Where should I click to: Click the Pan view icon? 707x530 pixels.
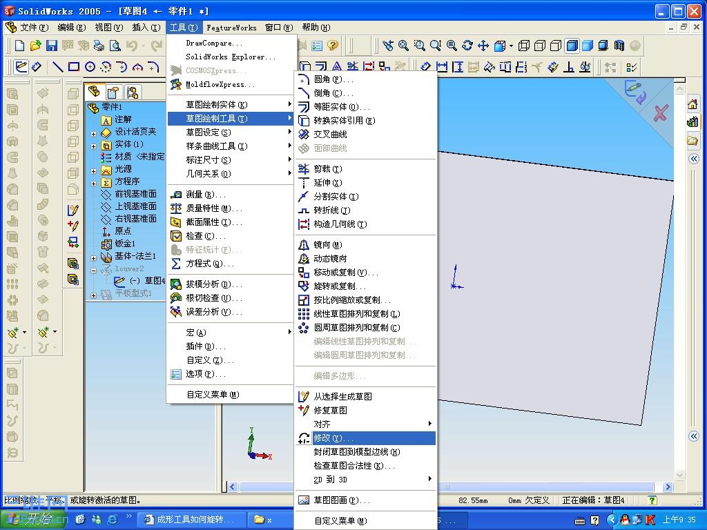483,46
